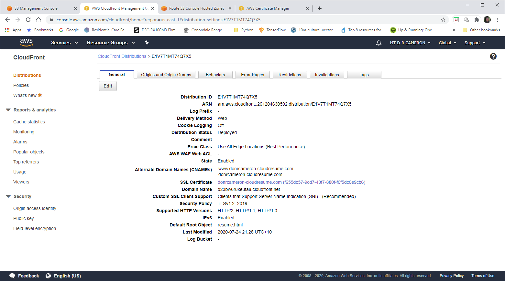Open the TensorFlow bookmark
The width and height of the screenshot is (505, 281).
tap(272, 30)
